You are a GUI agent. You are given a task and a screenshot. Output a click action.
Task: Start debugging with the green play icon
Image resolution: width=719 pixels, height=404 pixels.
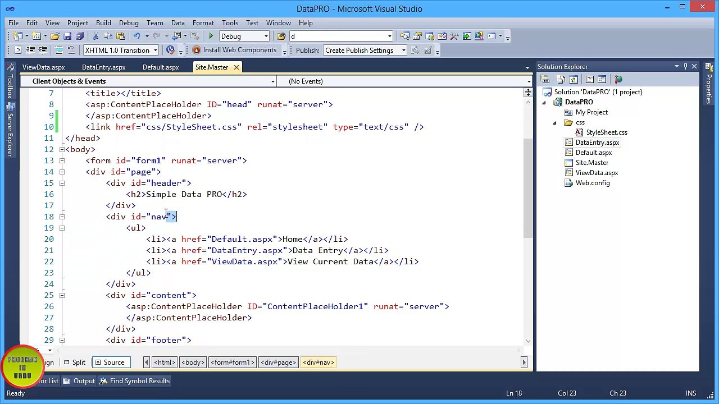coord(211,36)
